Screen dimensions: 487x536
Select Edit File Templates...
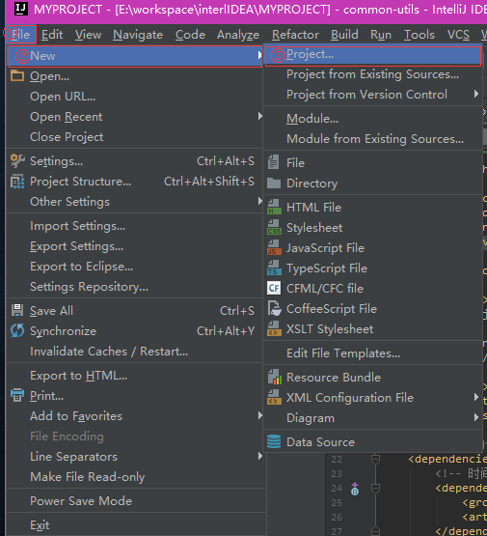point(373,353)
